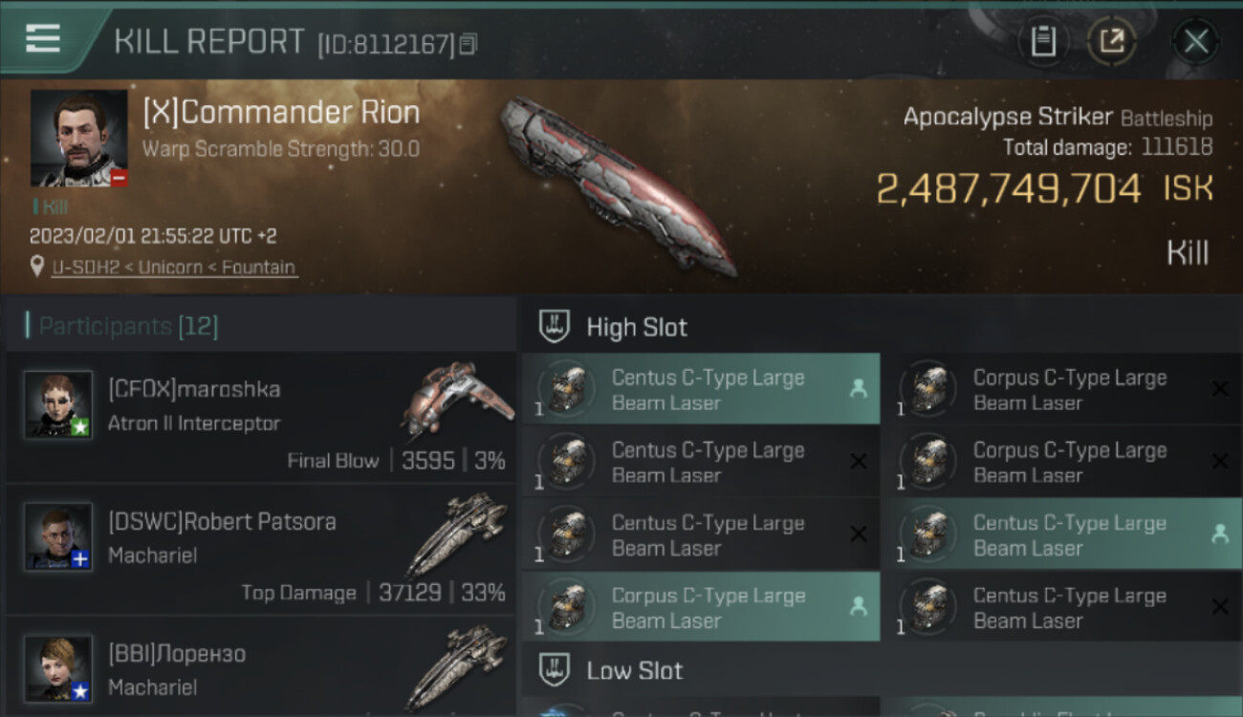Screen dimensions: 1243x717
Task: Open maroshka's character portrait
Action: tap(58, 404)
